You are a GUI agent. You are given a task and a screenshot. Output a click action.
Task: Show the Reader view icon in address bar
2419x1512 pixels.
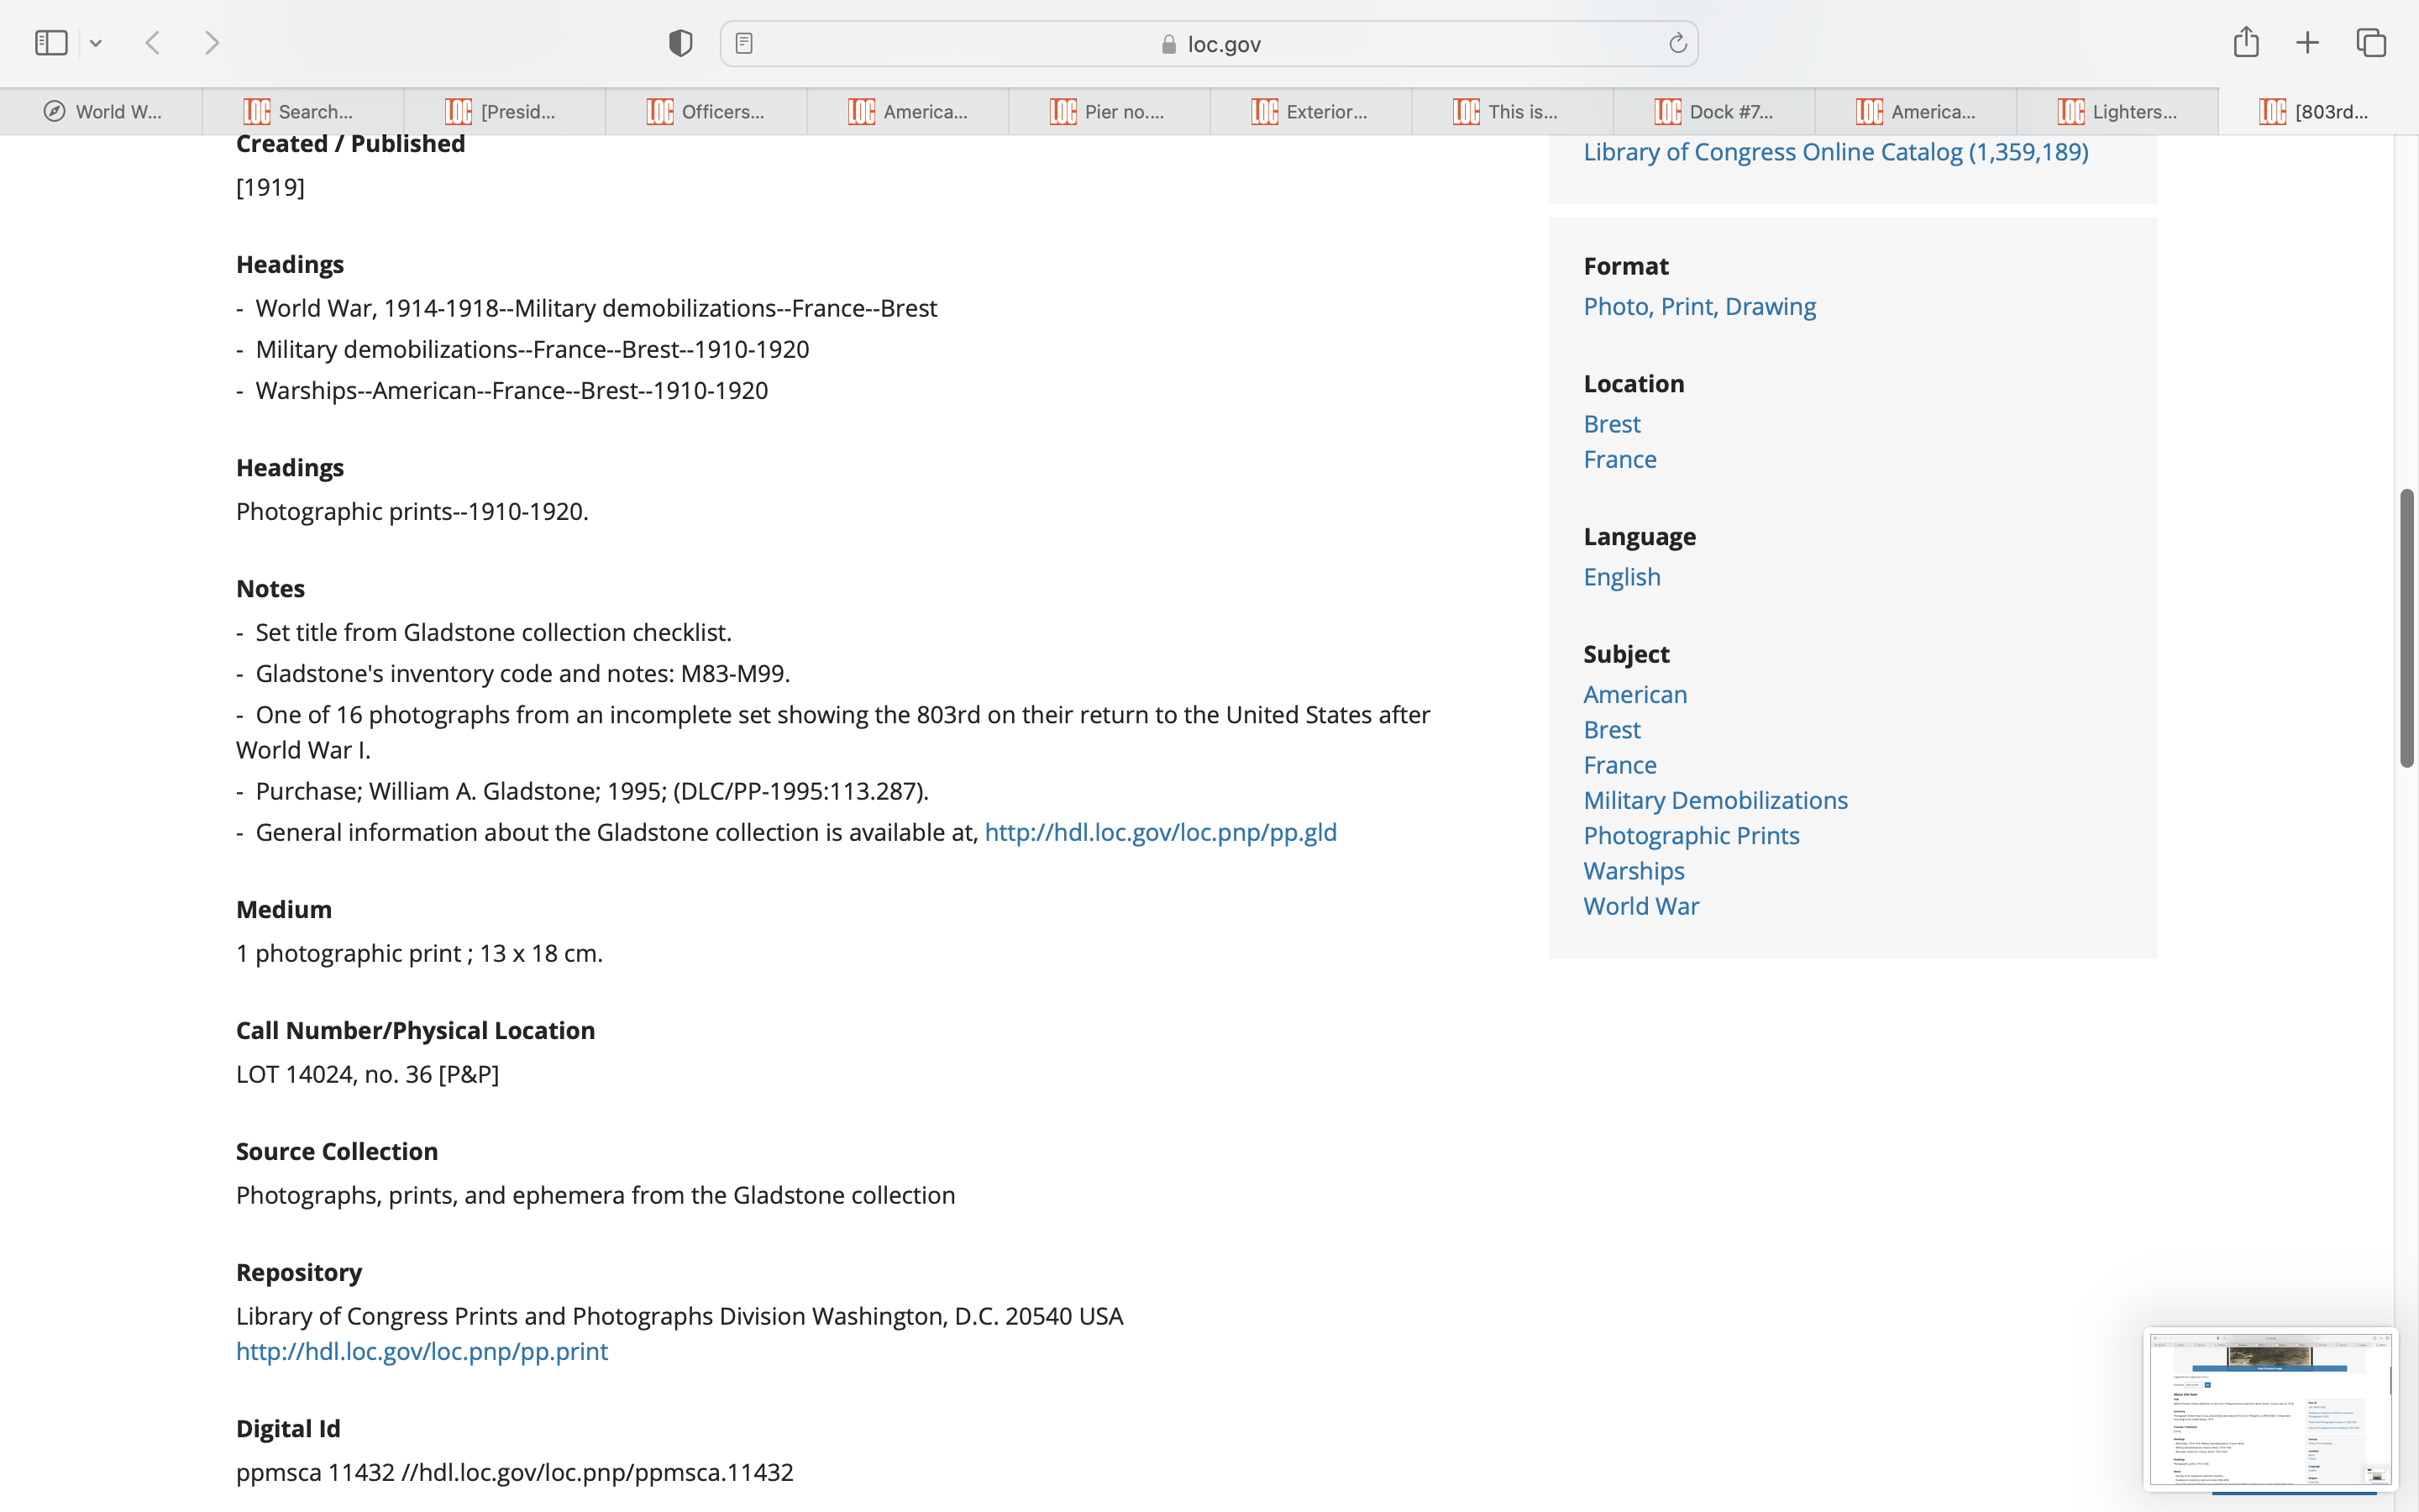click(743, 43)
